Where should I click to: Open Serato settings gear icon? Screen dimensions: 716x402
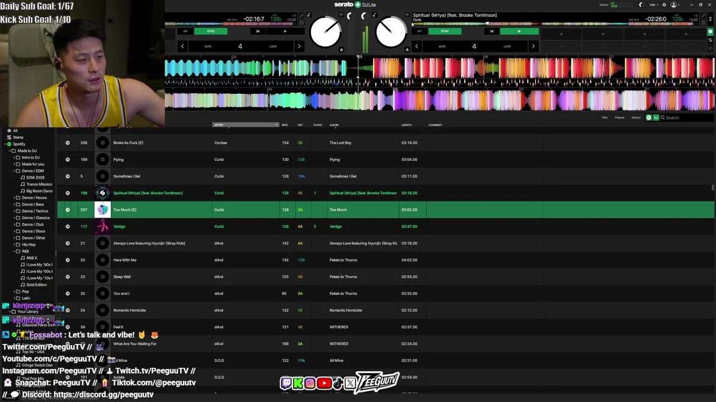(x=664, y=5)
